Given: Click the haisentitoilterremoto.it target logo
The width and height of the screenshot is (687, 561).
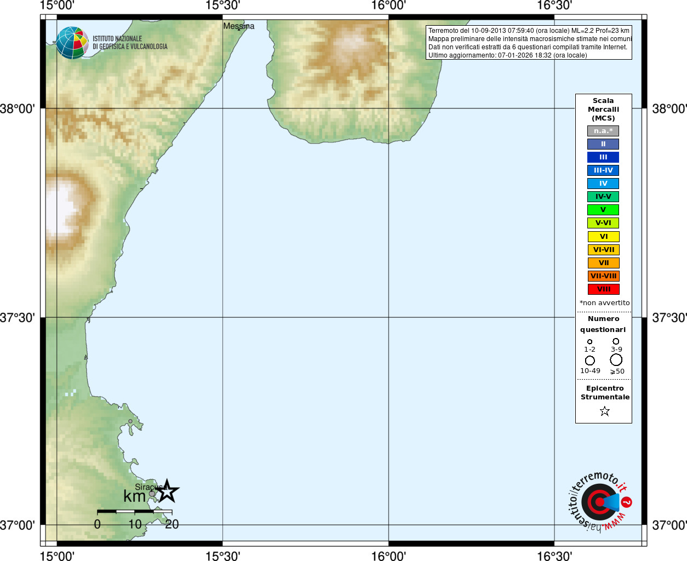Looking at the screenshot, I should pyautogui.click(x=600, y=502).
